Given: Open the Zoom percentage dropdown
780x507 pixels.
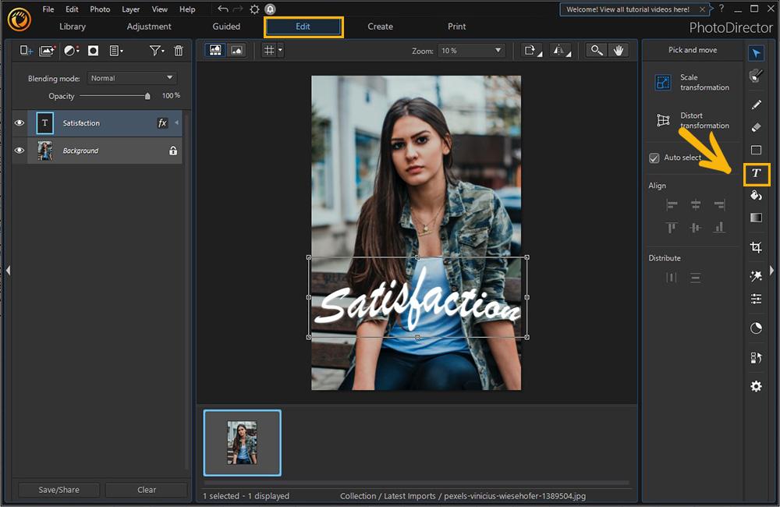Looking at the screenshot, I should point(471,49).
